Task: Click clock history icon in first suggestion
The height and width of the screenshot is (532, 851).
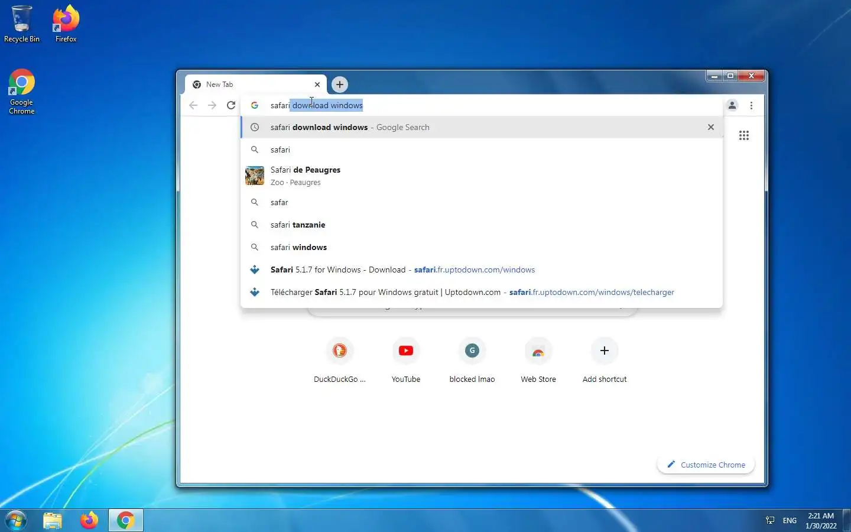Action: click(255, 127)
